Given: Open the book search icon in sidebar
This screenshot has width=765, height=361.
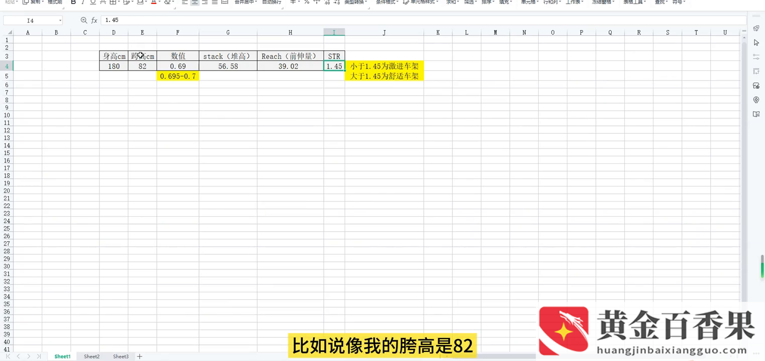Looking at the screenshot, I should click(x=756, y=114).
